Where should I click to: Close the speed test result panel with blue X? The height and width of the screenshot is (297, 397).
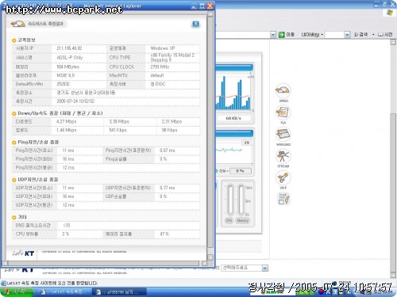click(x=195, y=24)
